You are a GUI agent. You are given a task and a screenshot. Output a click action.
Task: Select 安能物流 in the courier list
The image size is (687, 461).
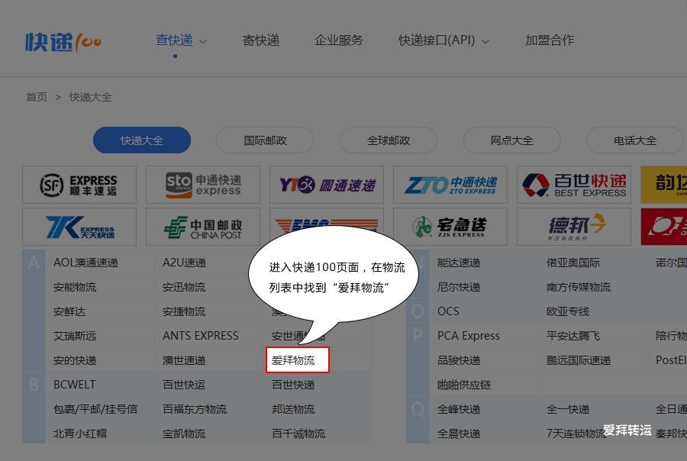[x=75, y=287]
